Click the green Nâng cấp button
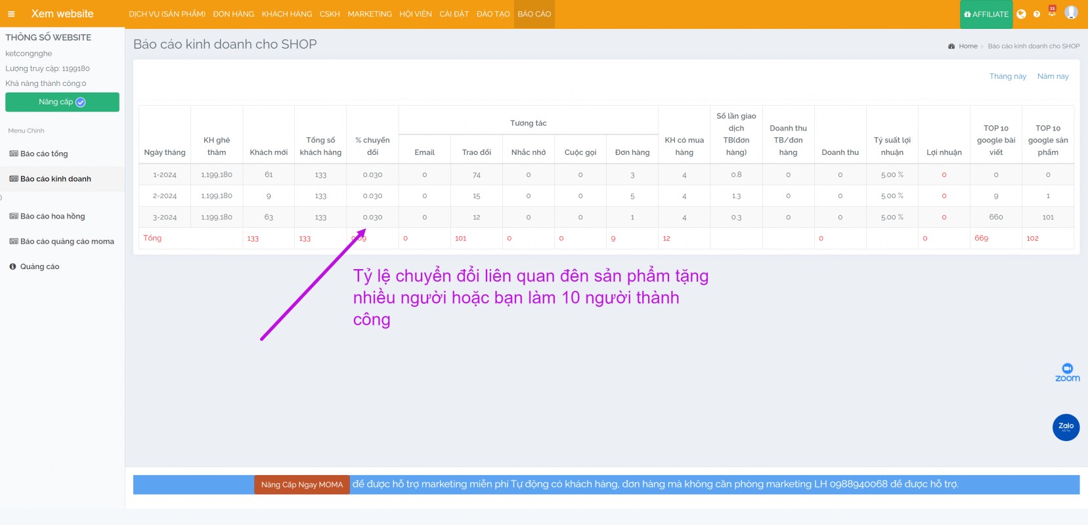The image size is (1088, 525). [x=62, y=102]
